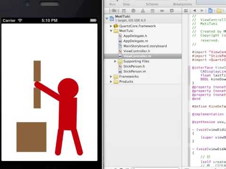The height and width of the screenshot is (169, 226).
Task: Click the '1 target, iOS SDK 6.0' subtitle
Action: click(130, 20)
